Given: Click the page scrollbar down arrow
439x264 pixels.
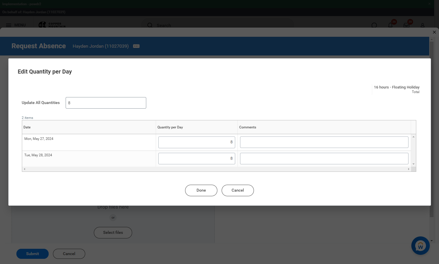Looking at the screenshot, I should [432, 241].
